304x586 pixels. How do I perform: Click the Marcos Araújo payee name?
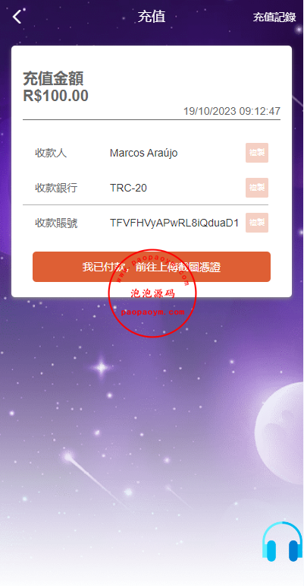coord(143,153)
